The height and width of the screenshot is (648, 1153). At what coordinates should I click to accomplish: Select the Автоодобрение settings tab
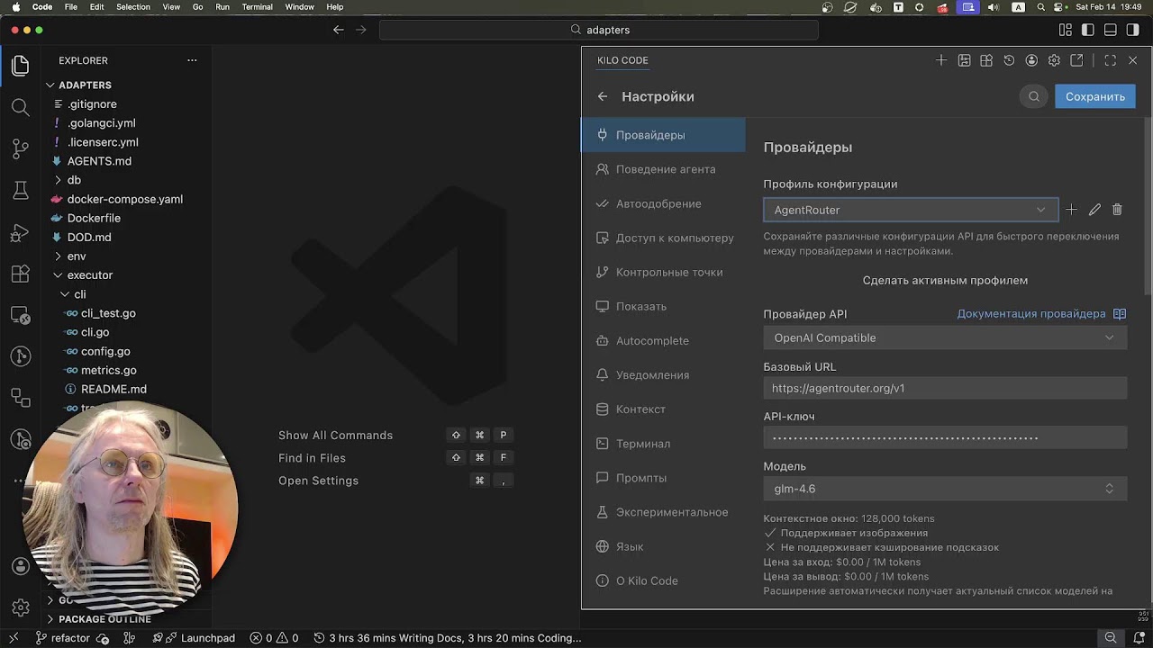click(658, 203)
